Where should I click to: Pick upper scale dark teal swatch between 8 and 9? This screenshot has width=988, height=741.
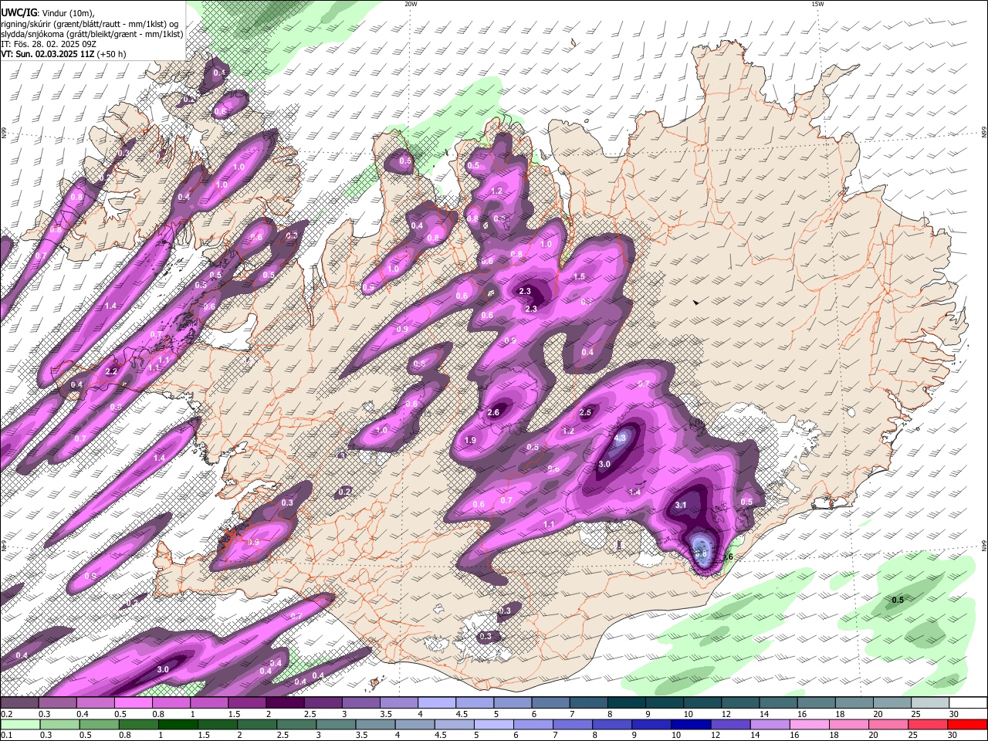pos(627,702)
